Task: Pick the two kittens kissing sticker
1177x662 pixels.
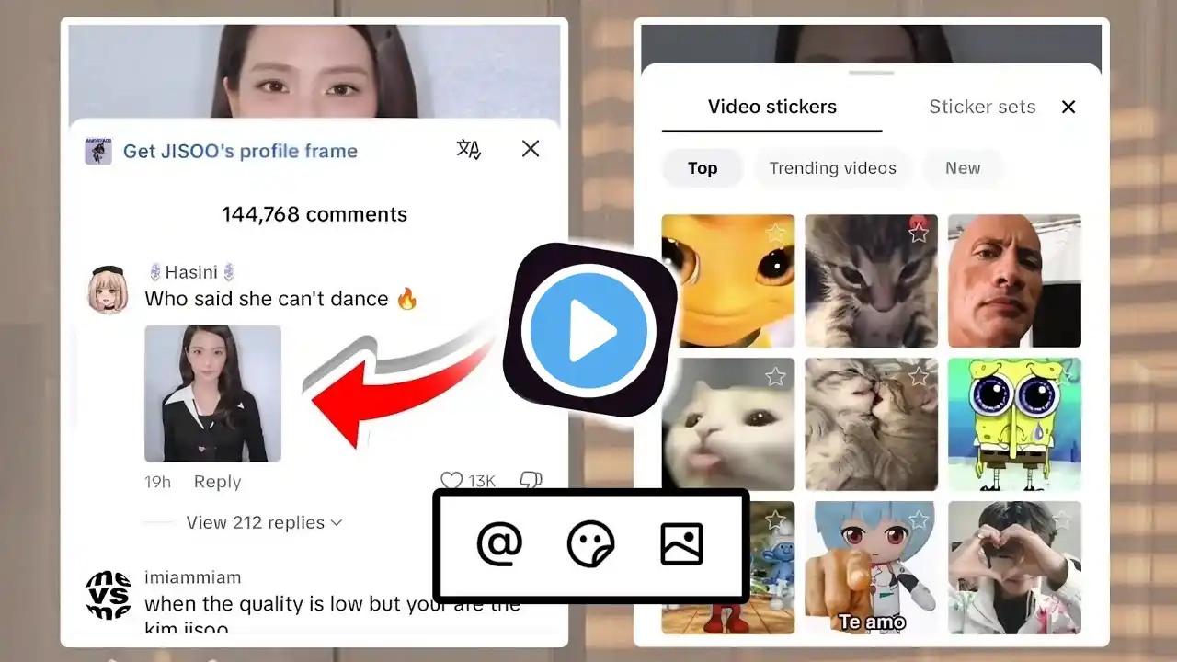Action: 872,424
